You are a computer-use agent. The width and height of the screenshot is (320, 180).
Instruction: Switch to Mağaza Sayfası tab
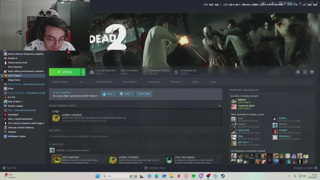[x=60, y=82]
